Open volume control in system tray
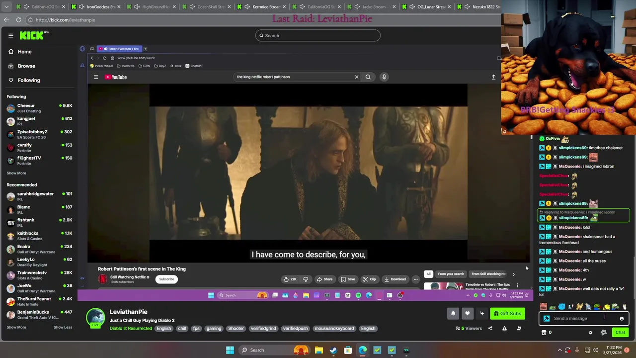This screenshot has width=636, height=358. click(x=596, y=350)
